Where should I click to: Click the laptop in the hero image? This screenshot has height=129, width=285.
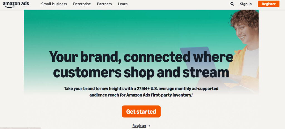pos(198,56)
